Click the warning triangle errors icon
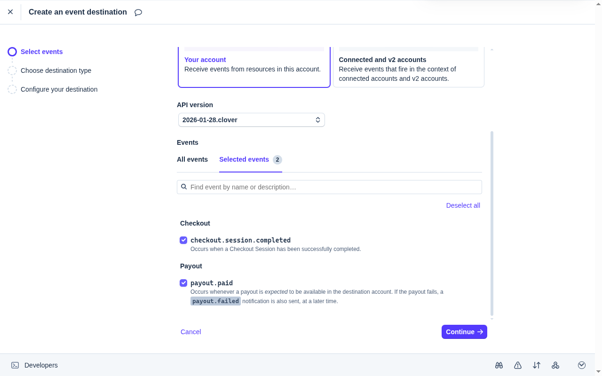The width and height of the screenshot is (602, 376). 518,365
